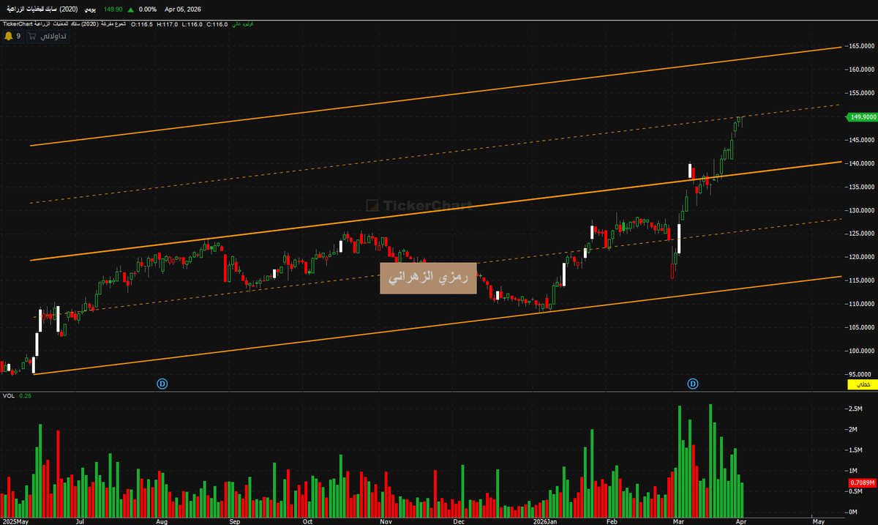878x525 pixels.
Task: Click the 95.0000 price axis label
Action: pos(860,374)
